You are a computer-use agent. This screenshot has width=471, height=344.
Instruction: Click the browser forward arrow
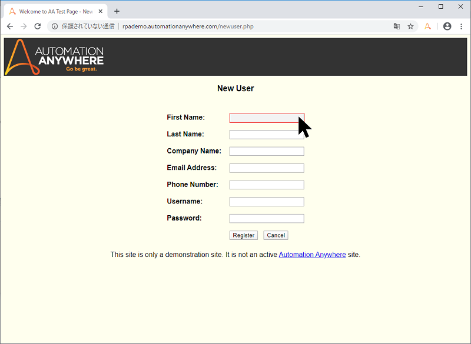click(24, 26)
